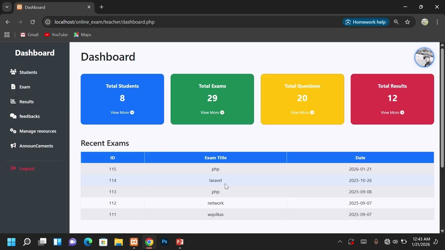Open Task View in taskbar

[x=42, y=242]
